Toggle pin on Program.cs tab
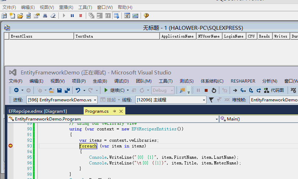This screenshot has height=179, width=298. 114,111
